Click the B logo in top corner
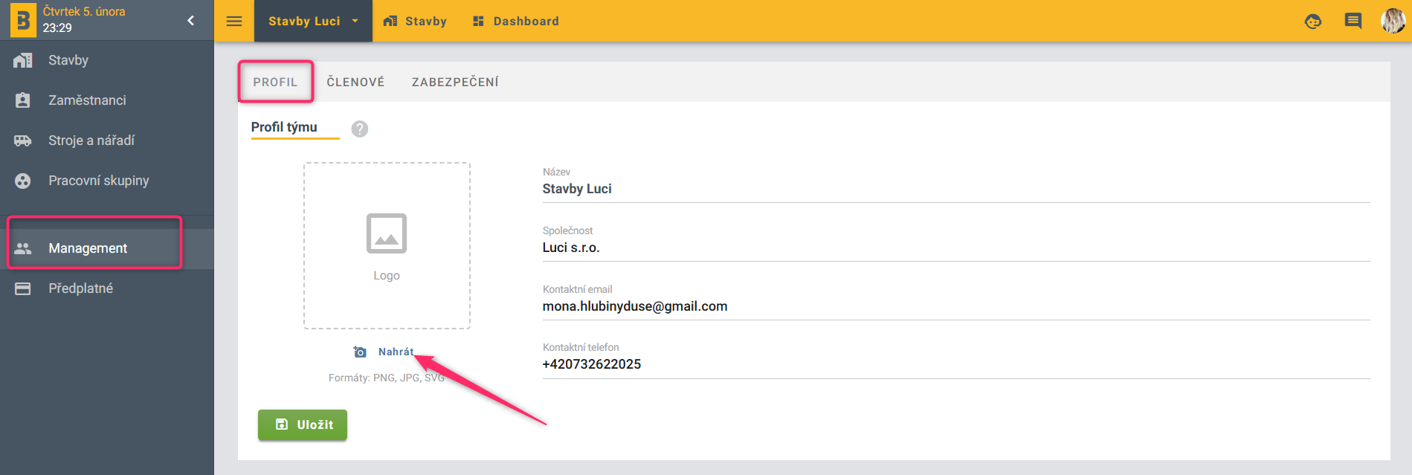The image size is (1412, 475). tap(22, 20)
